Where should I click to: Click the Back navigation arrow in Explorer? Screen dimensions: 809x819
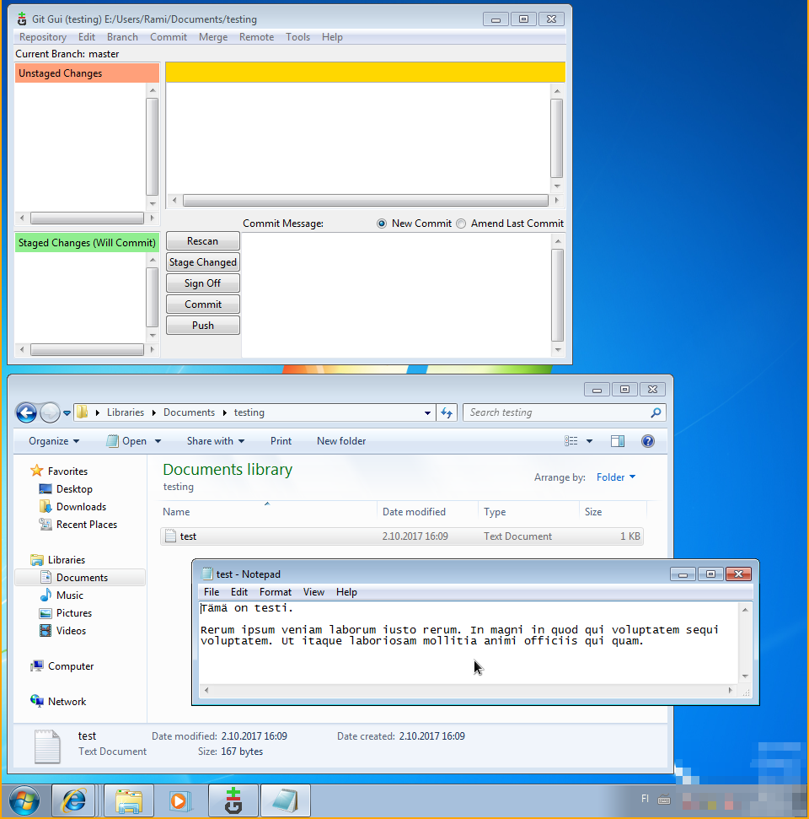pyautogui.click(x=26, y=412)
